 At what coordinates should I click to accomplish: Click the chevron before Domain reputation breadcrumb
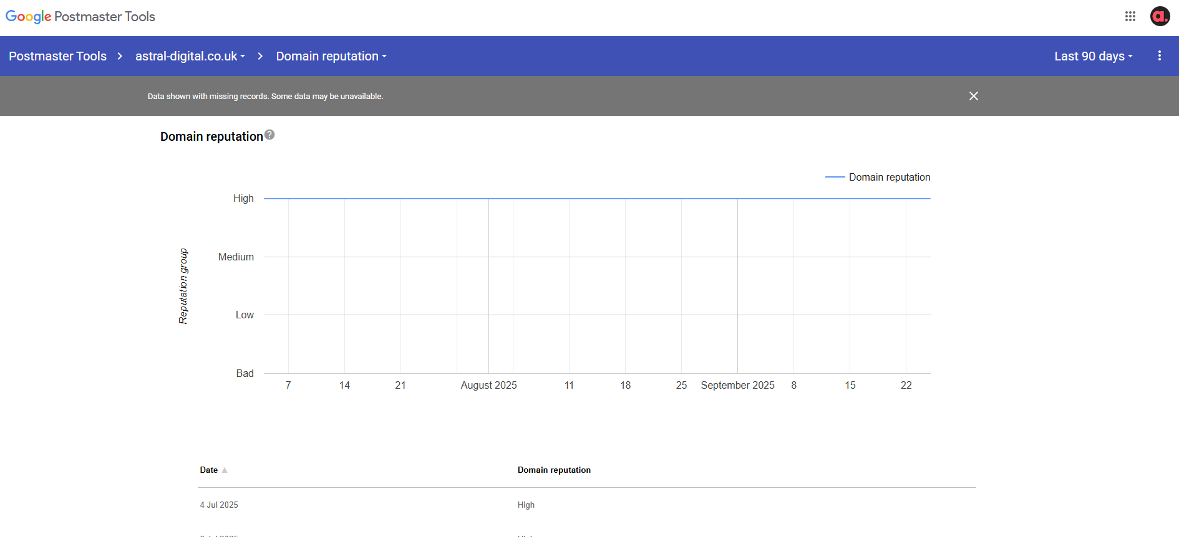tap(260, 56)
